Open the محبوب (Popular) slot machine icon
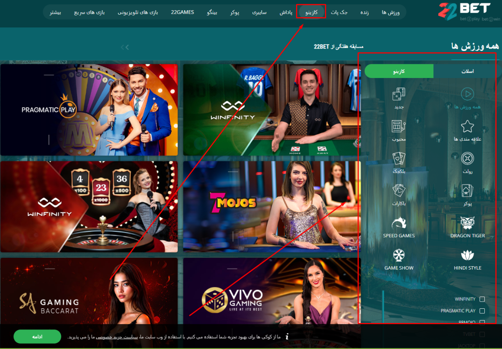The height and width of the screenshot is (349, 502). click(399, 126)
